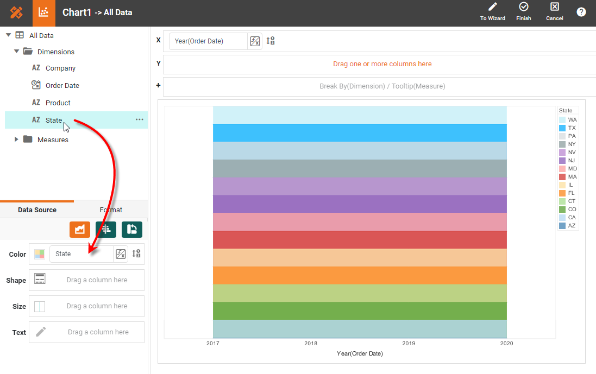The width and height of the screenshot is (596, 374).
Task: Click the sort icon beside X field
Action: (x=271, y=41)
